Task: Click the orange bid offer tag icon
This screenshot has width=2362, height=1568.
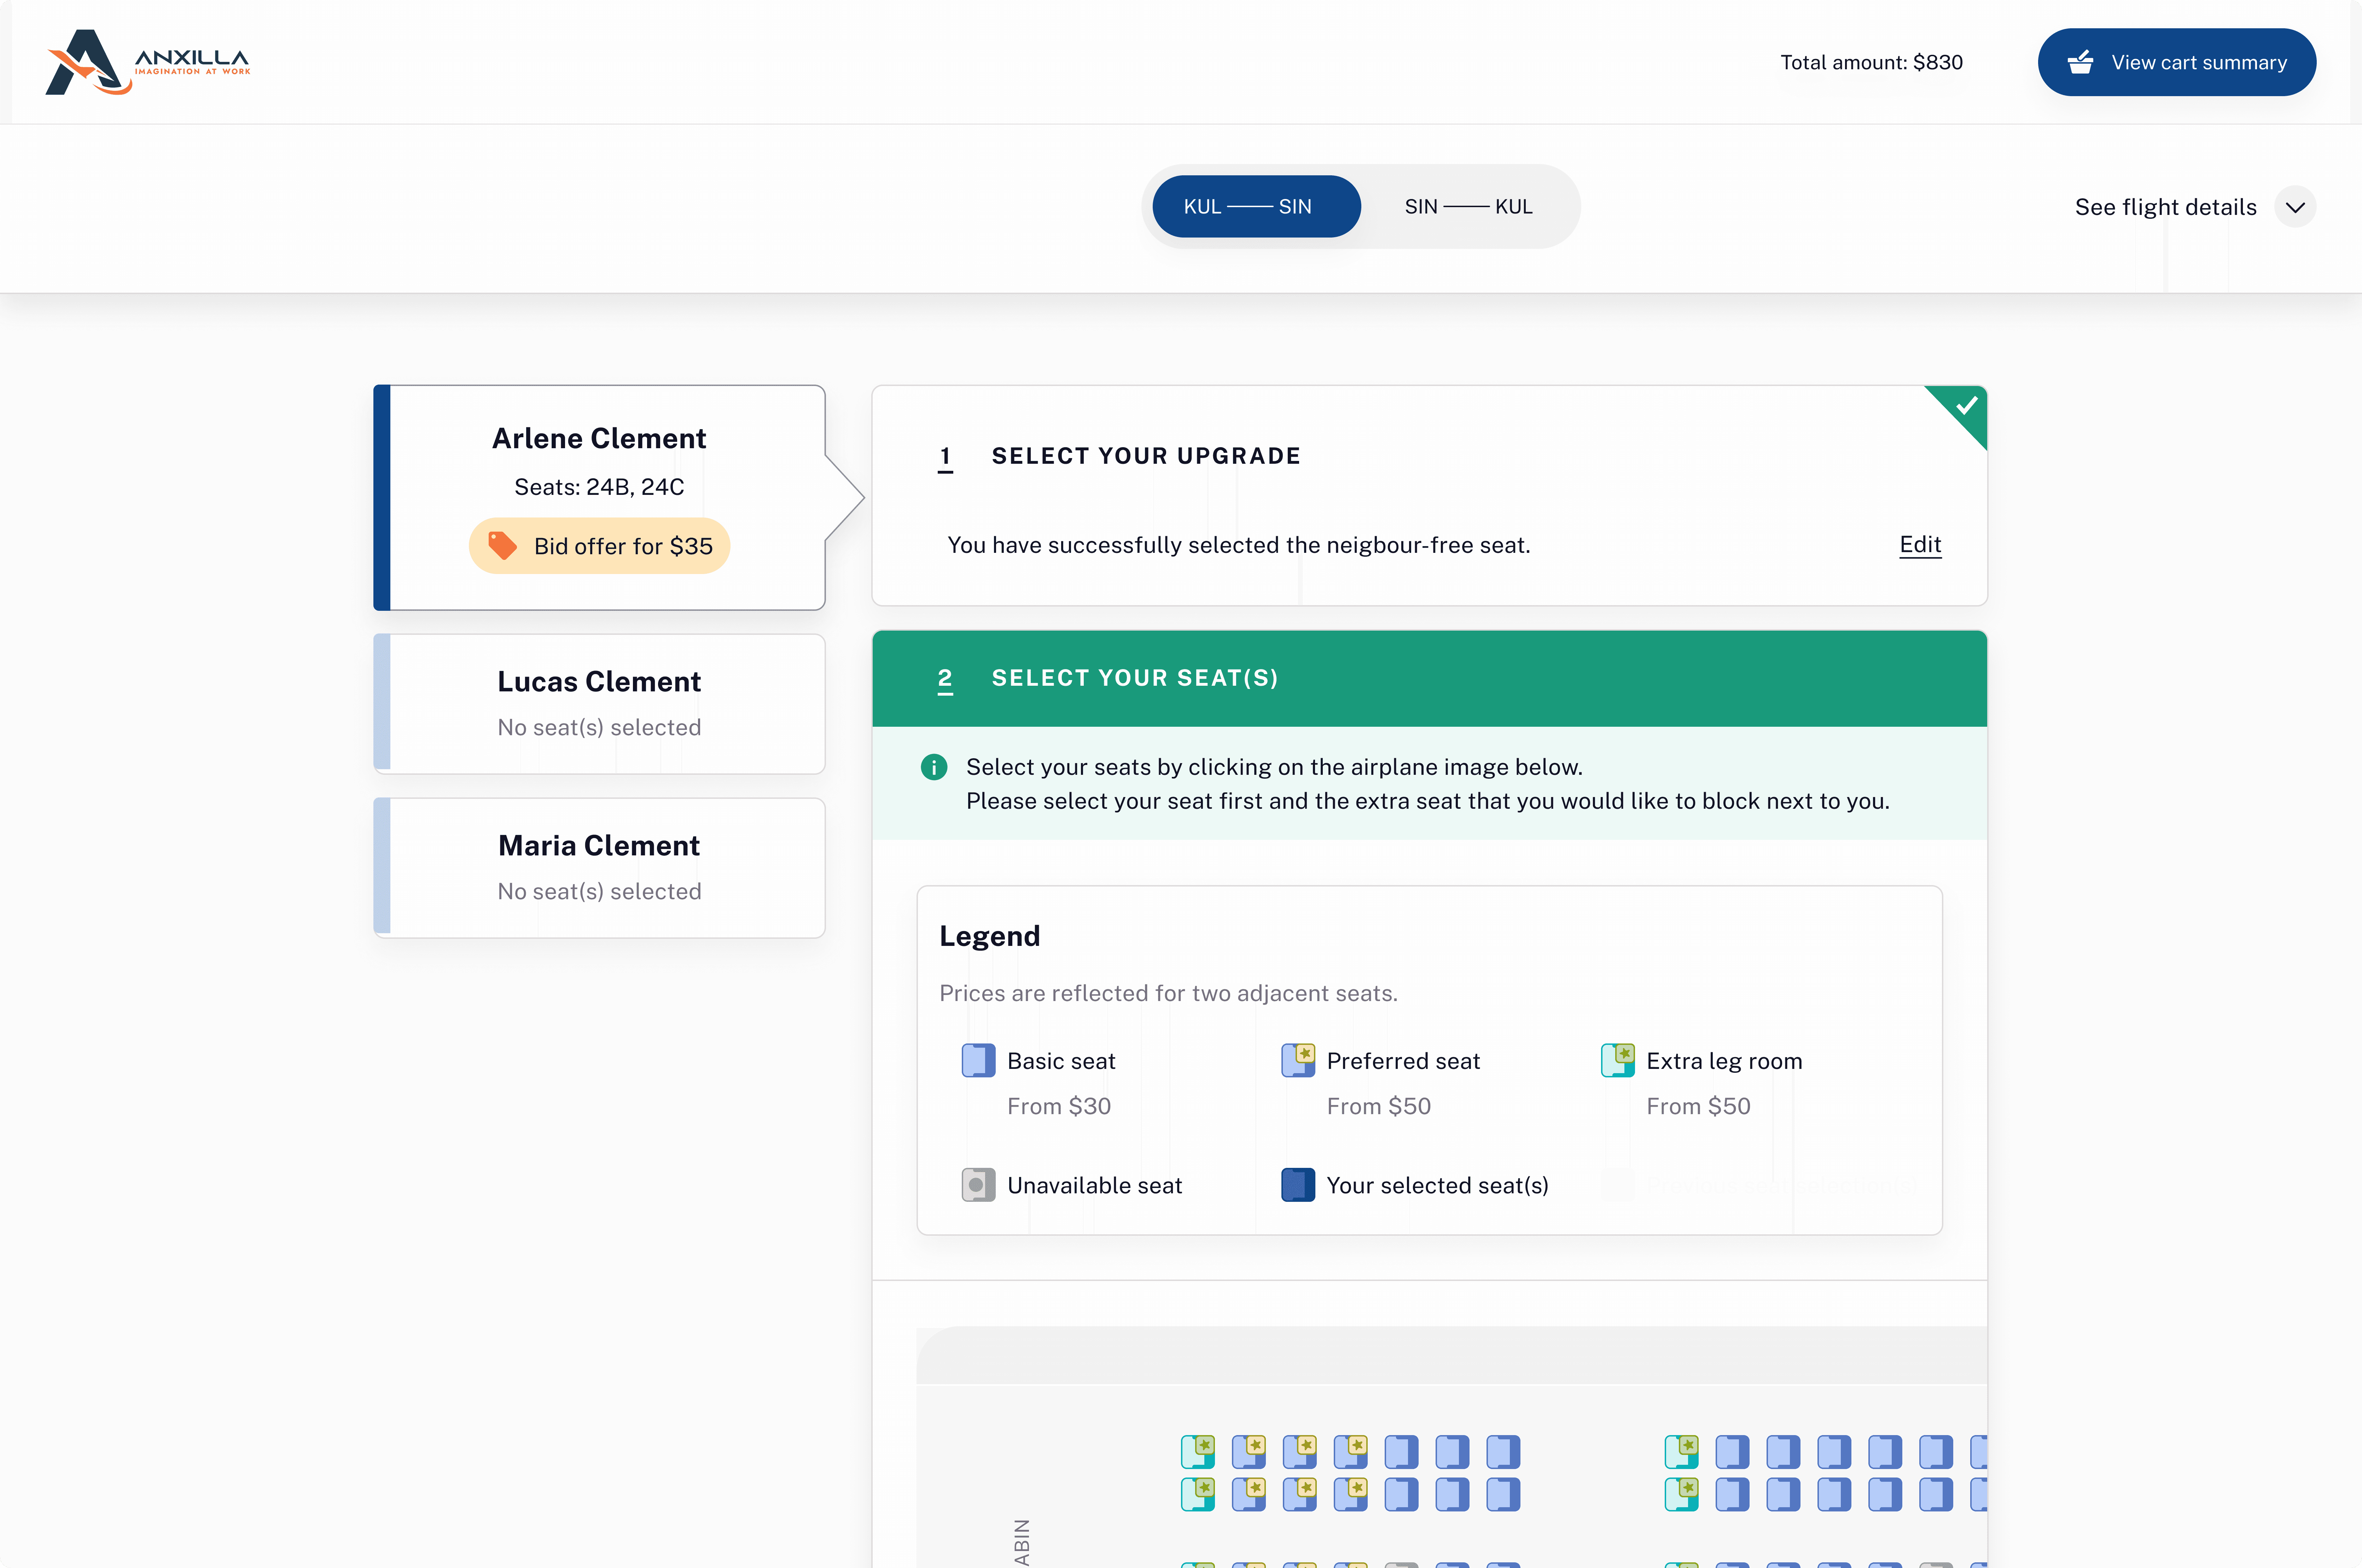Action: point(502,546)
